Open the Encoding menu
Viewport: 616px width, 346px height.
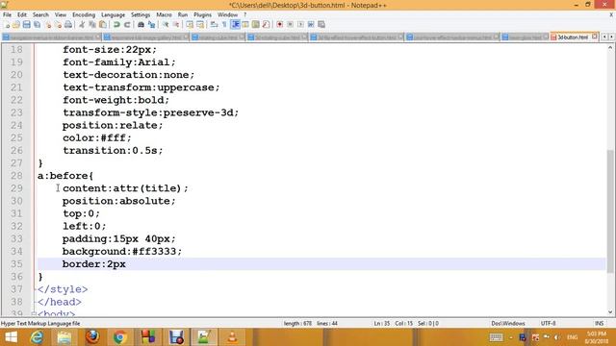click(x=84, y=14)
